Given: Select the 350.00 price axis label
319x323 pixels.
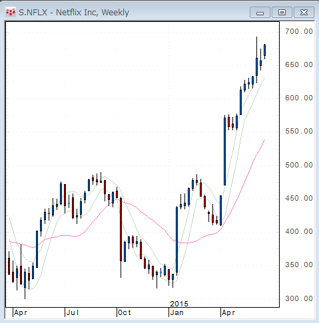Looking at the screenshot, I should 299,265.
